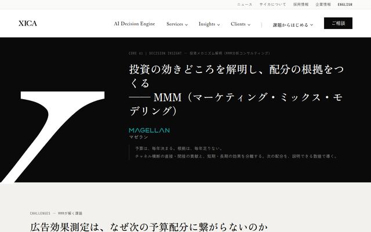Open the 企業情報 link
The height and width of the screenshot is (232, 371).
[323, 5]
